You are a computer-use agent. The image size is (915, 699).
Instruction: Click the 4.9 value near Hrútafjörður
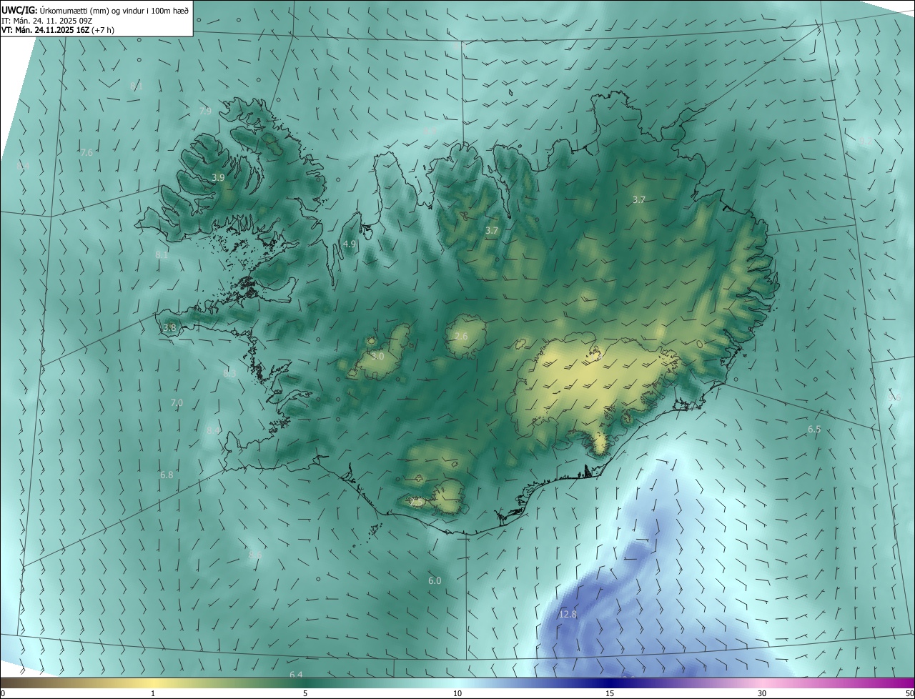pyautogui.click(x=350, y=244)
